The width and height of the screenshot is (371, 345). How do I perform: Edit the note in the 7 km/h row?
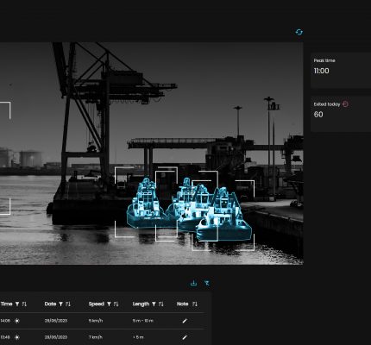pyautogui.click(x=185, y=337)
